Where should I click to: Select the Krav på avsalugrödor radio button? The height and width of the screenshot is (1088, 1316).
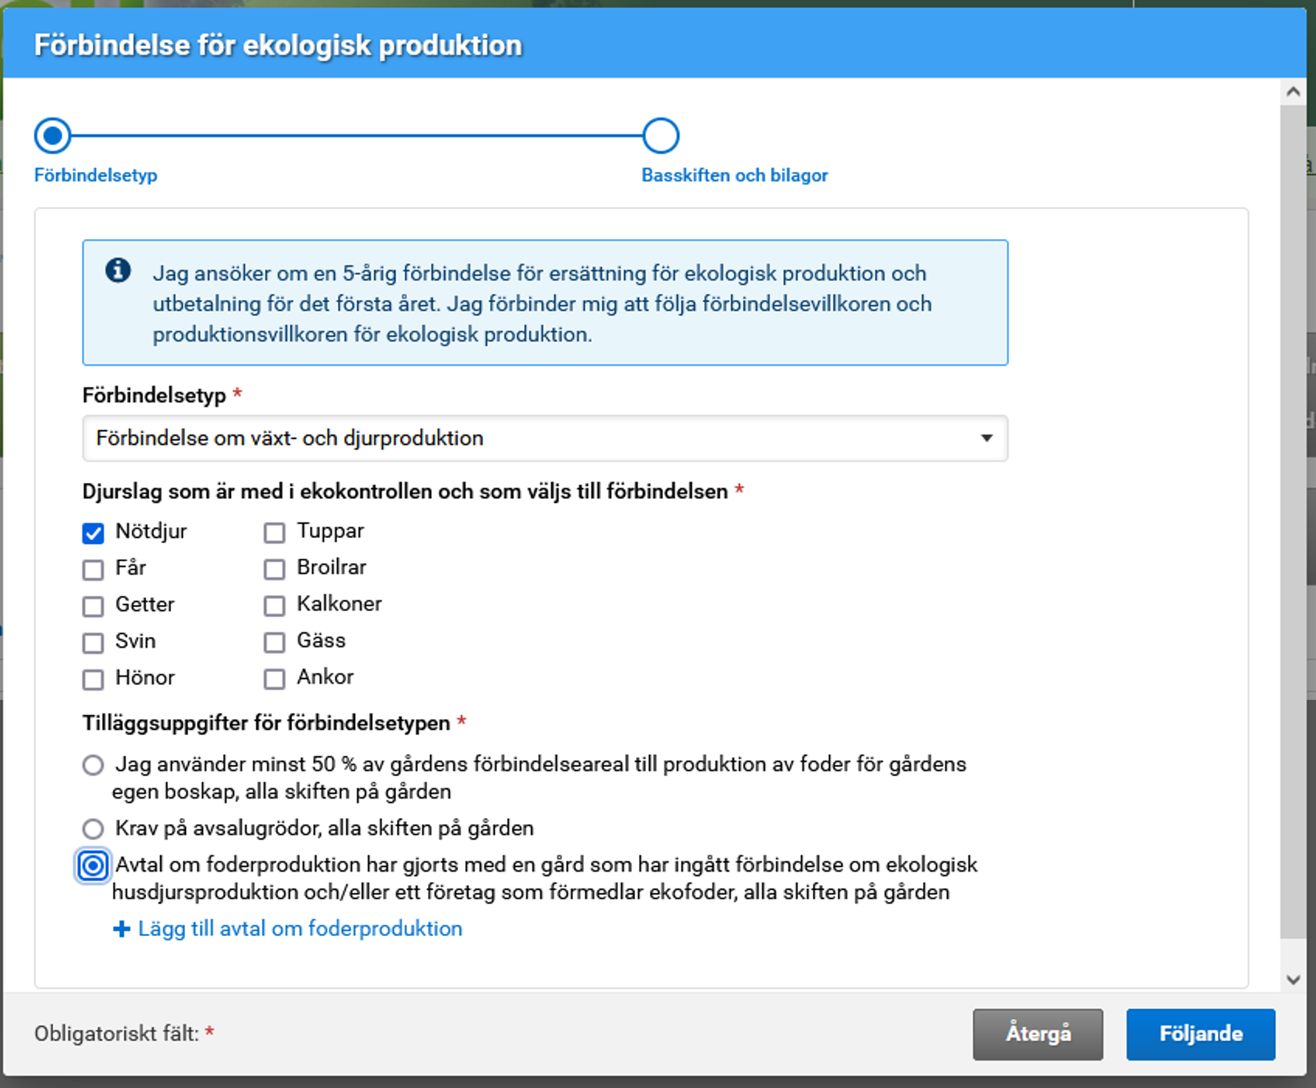coord(92,829)
